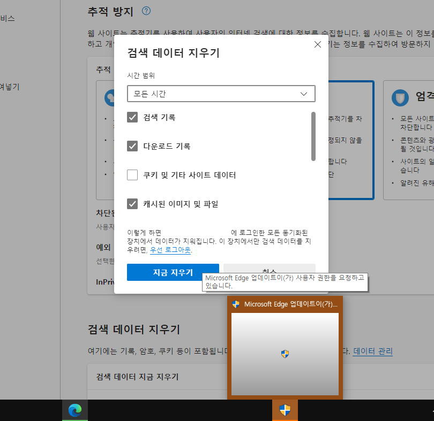Open the tracking prevention help icon
This screenshot has width=434, height=421.
146,11
